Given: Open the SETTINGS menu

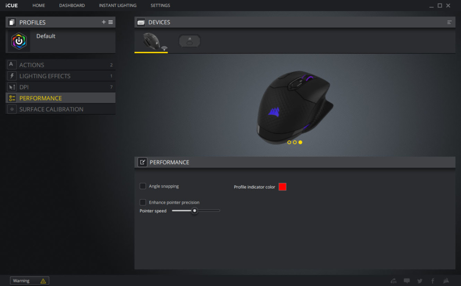Looking at the screenshot, I should click(160, 5).
